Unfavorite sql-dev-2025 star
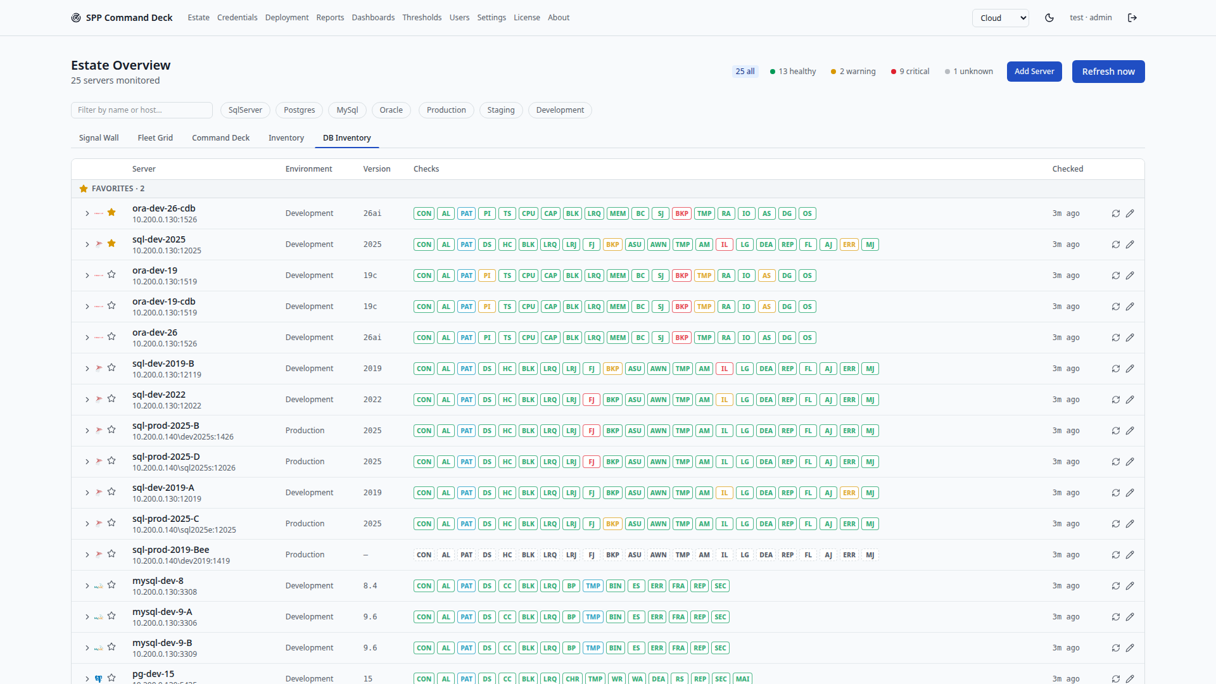This screenshot has width=1216, height=684. [111, 243]
